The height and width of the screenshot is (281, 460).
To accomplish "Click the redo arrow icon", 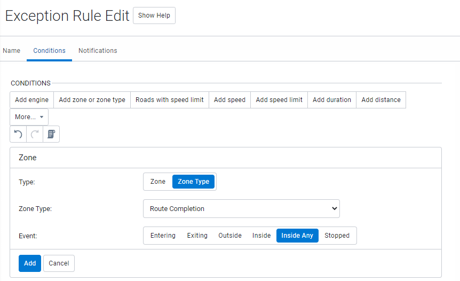I will (35, 134).
